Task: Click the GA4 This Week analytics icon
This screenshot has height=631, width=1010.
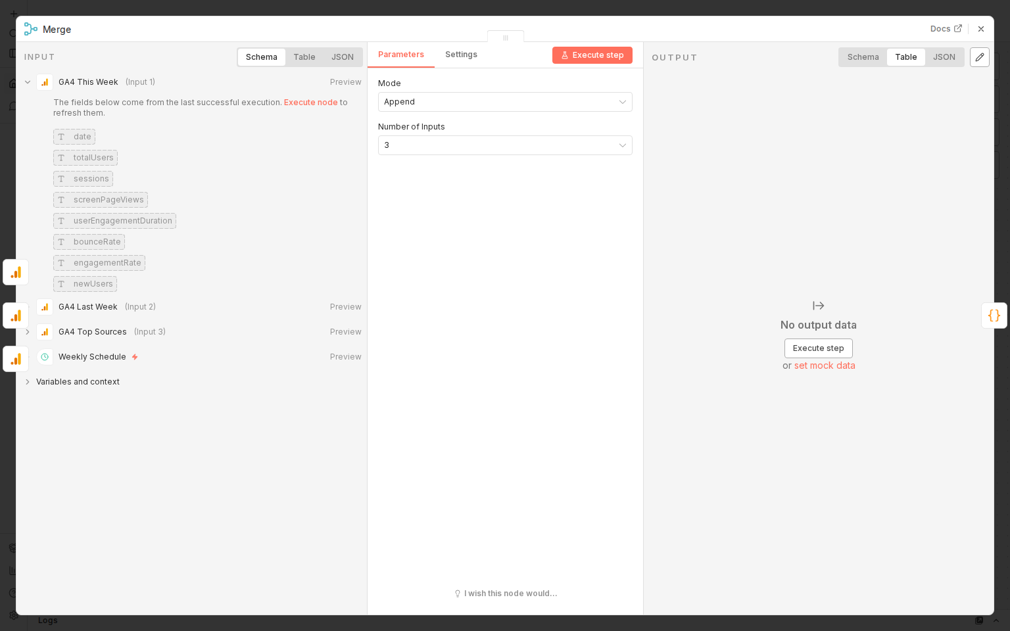Action: coord(44,82)
